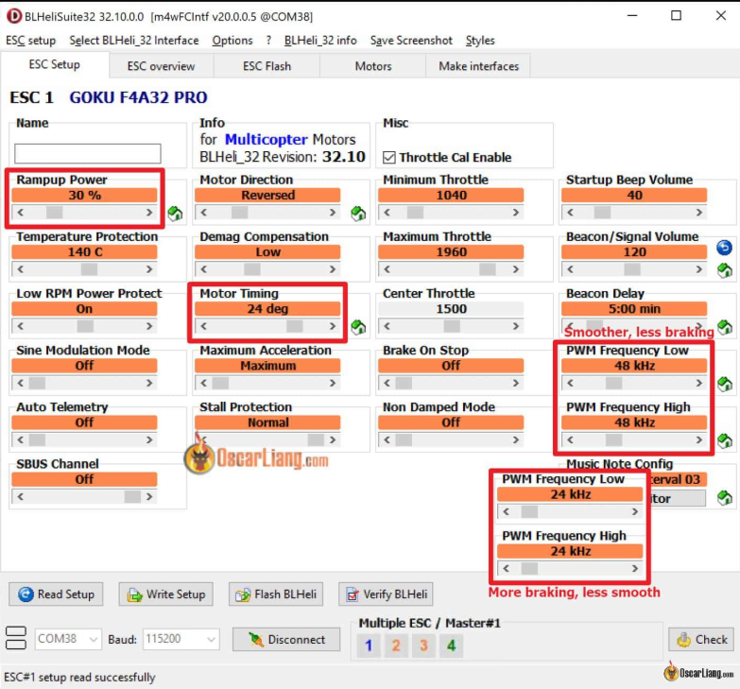Select ESC number 4 toggle
Image resolution: width=740 pixels, height=689 pixels.
(x=451, y=646)
